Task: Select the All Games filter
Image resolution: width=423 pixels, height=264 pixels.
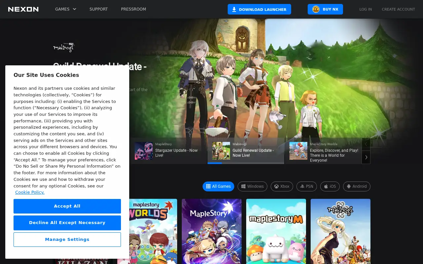Action: [x=218, y=186]
